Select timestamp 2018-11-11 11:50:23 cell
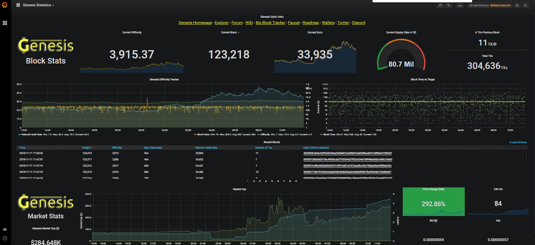 pyautogui.click(x=31, y=153)
